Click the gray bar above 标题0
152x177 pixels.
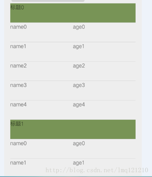point(48,1)
